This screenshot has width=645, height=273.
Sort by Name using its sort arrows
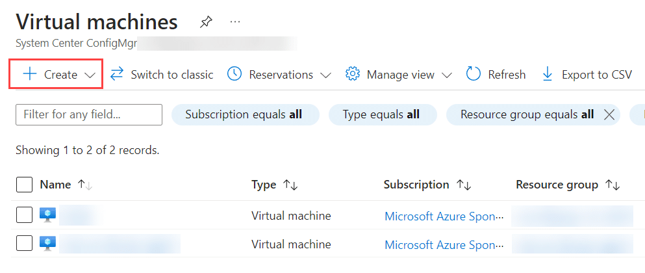[84, 185]
